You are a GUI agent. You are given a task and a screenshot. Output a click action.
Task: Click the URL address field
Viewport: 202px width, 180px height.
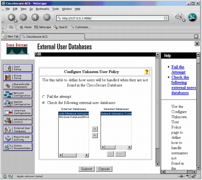(x=113, y=19)
